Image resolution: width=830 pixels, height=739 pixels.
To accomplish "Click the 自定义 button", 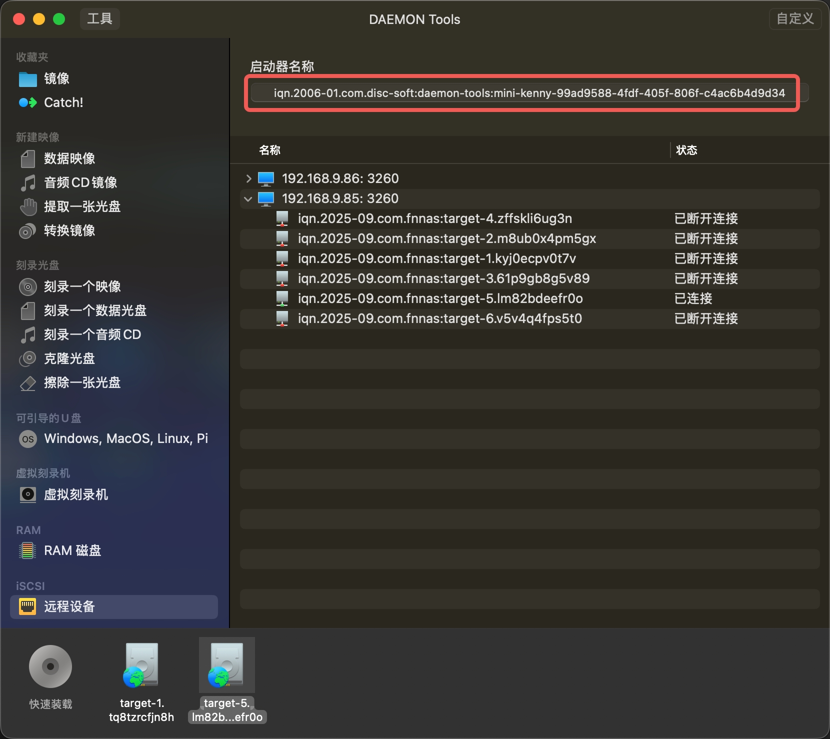I will pyautogui.click(x=795, y=19).
